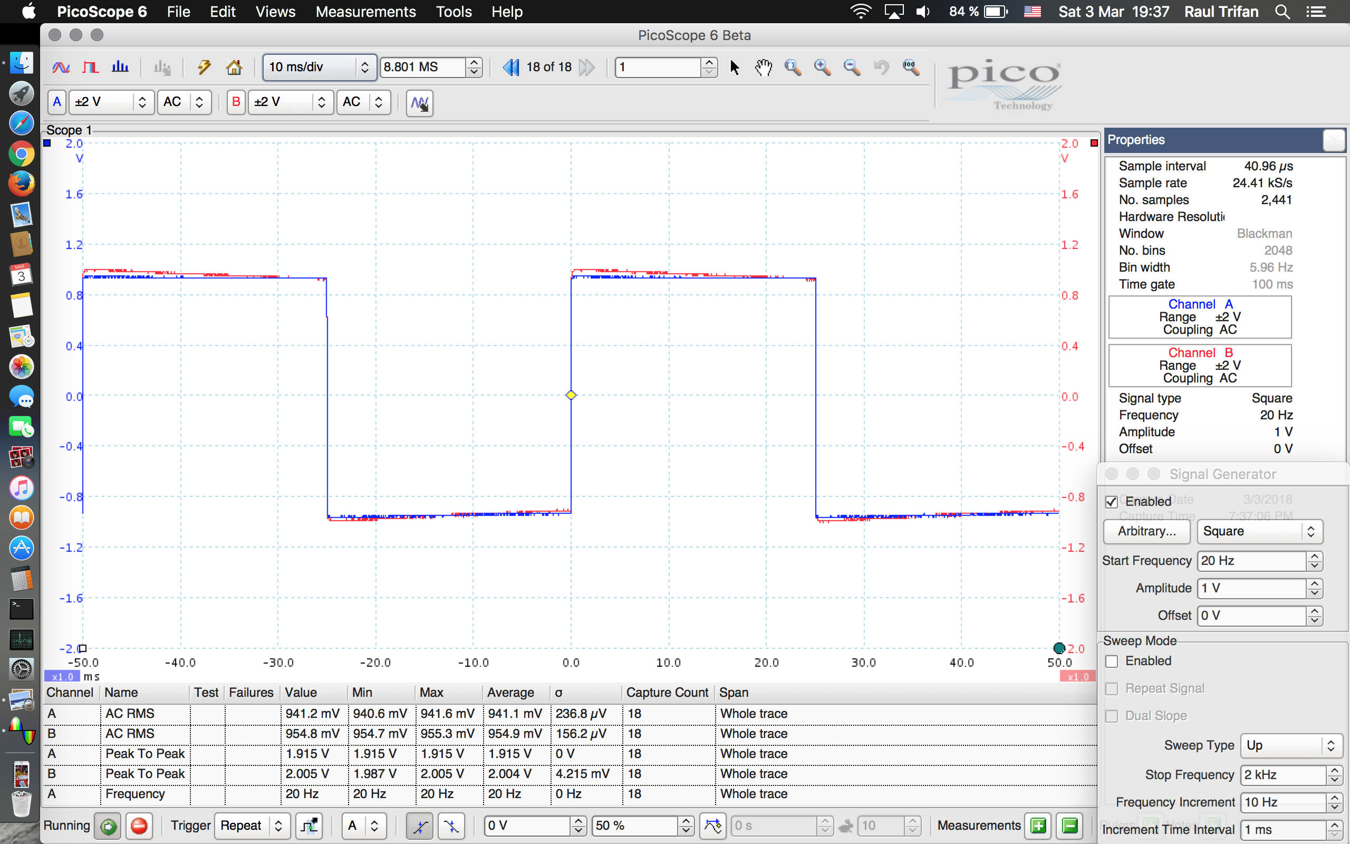Switch to Persistence mode icon
Image resolution: width=1350 pixels, height=844 pixels.
[x=90, y=68]
